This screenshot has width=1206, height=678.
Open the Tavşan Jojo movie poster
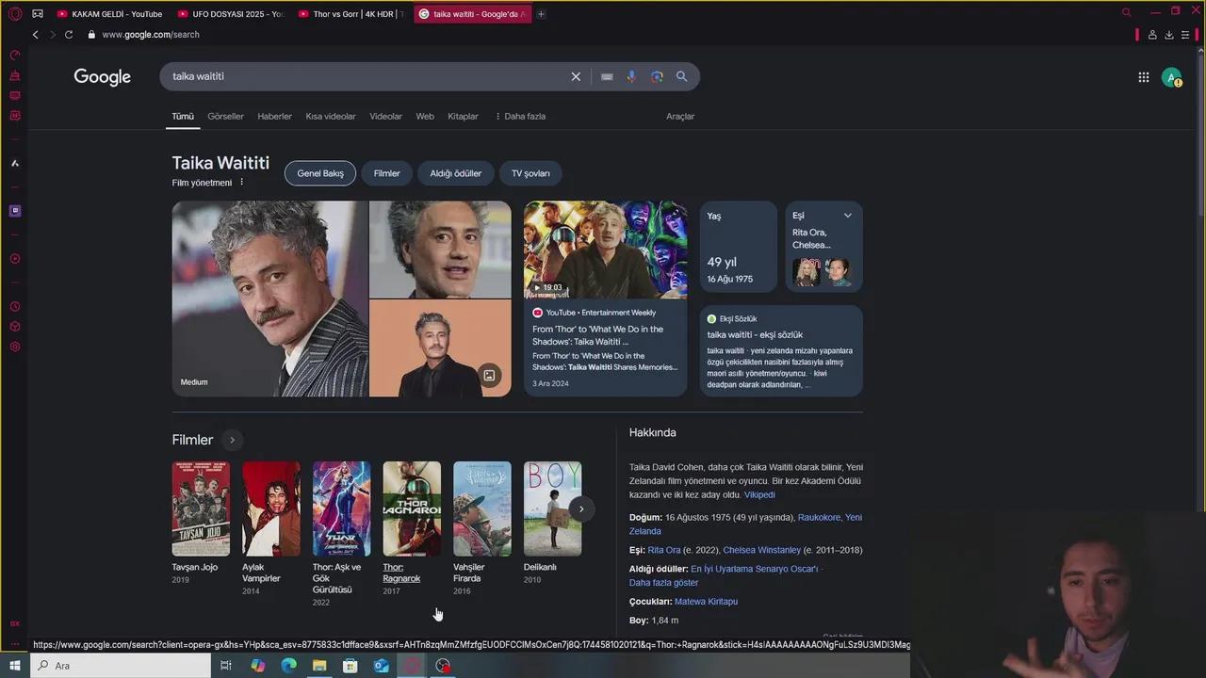click(x=201, y=508)
